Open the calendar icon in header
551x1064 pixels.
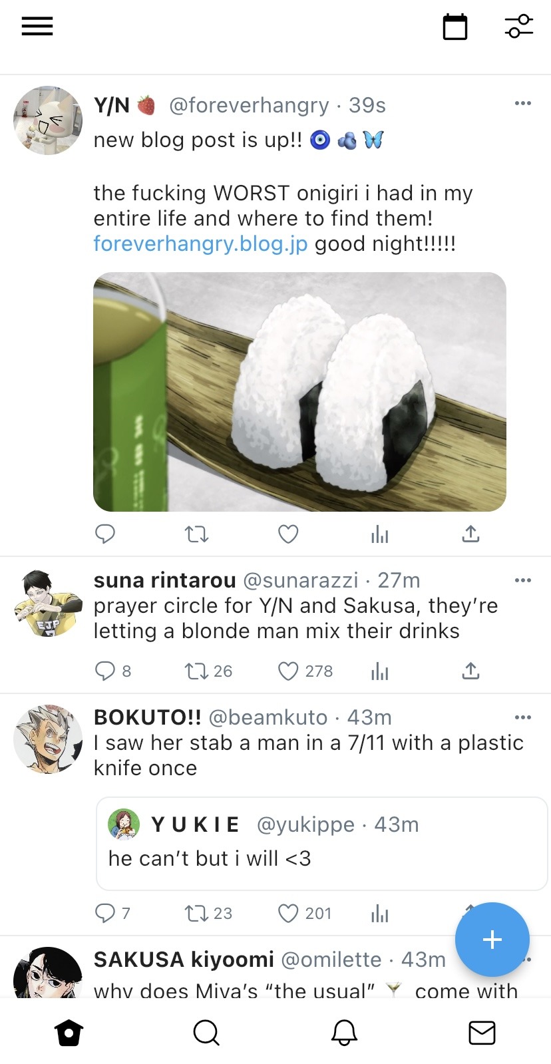[x=455, y=27]
